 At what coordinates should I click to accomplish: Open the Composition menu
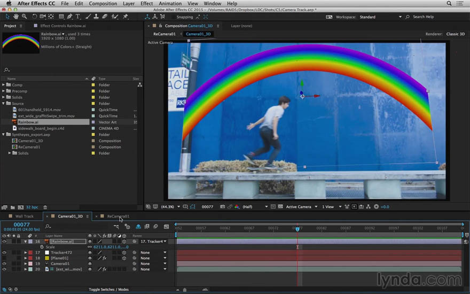[x=103, y=4]
